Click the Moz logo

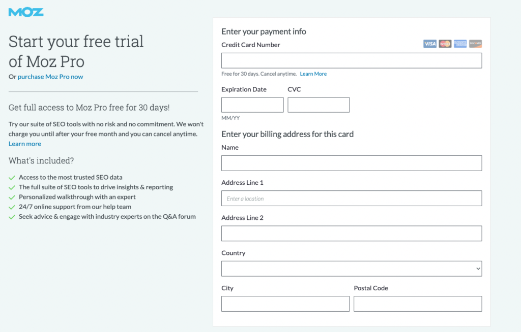25,11
